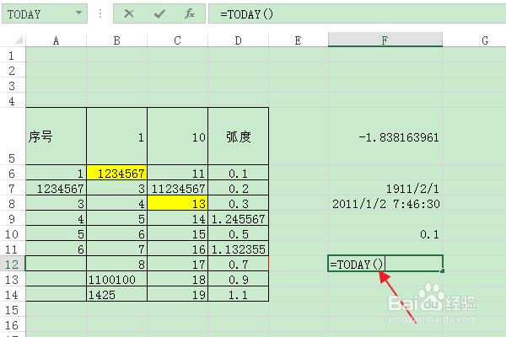The image size is (506, 337).
Task: Select the yellow cell containing 13
Action: [177, 203]
